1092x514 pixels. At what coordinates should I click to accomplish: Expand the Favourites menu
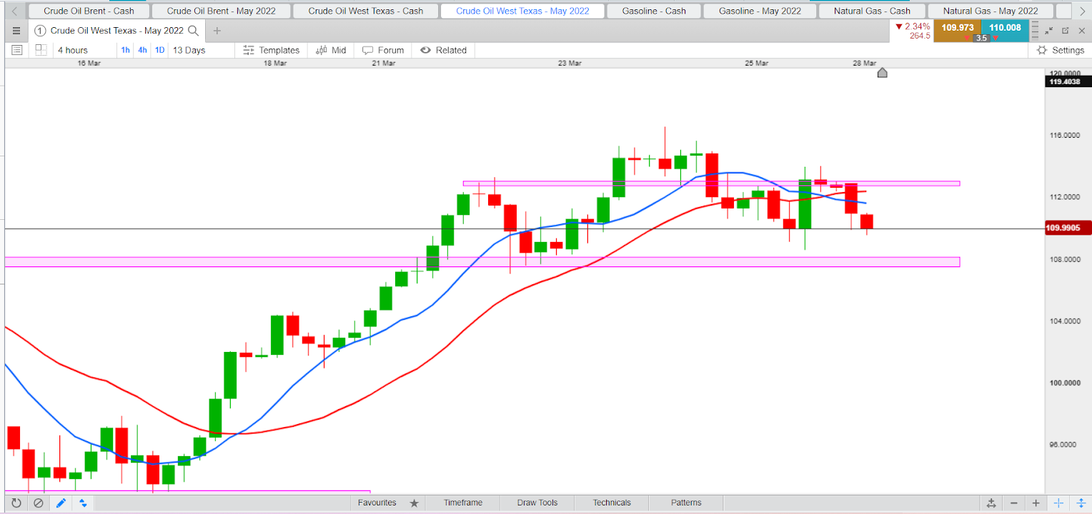377,503
